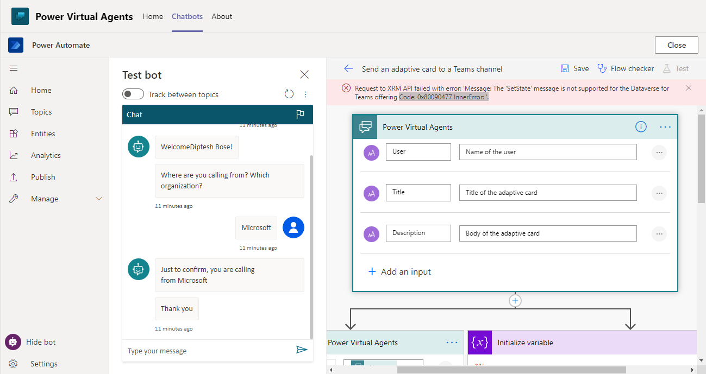Click the Title name field
706x374 pixels.
click(x=418, y=193)
